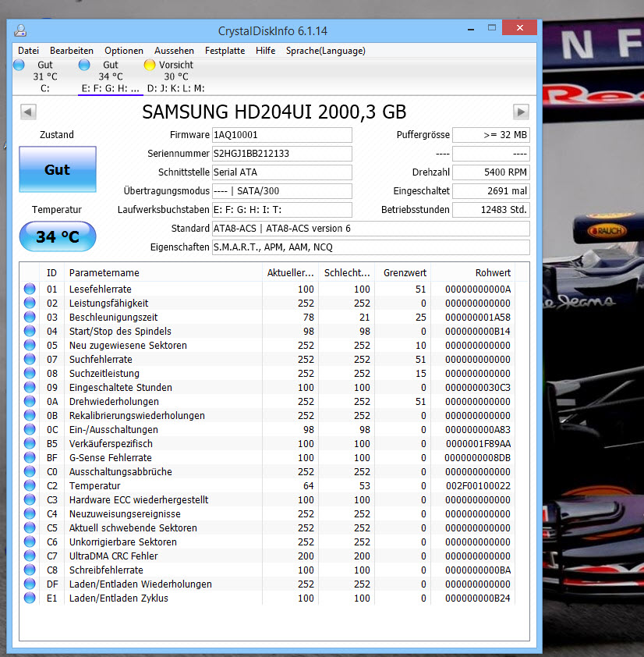Select the E: F: G: H: drive tab
The width and height of the screenshot is (644, 657).
click(110, 76)
